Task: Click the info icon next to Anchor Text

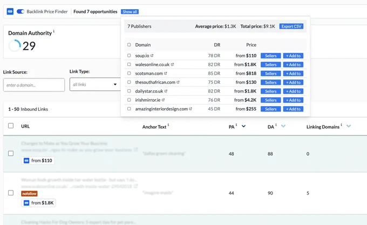Action: pos(168,125)
